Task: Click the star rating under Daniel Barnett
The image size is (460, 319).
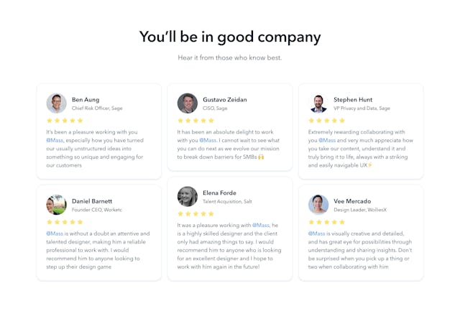Action: pos(65,222)
